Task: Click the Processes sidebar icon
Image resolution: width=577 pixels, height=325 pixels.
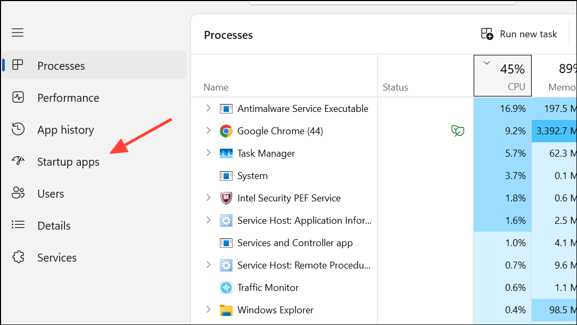Action: pyautogui.click(x=18, y=65)
